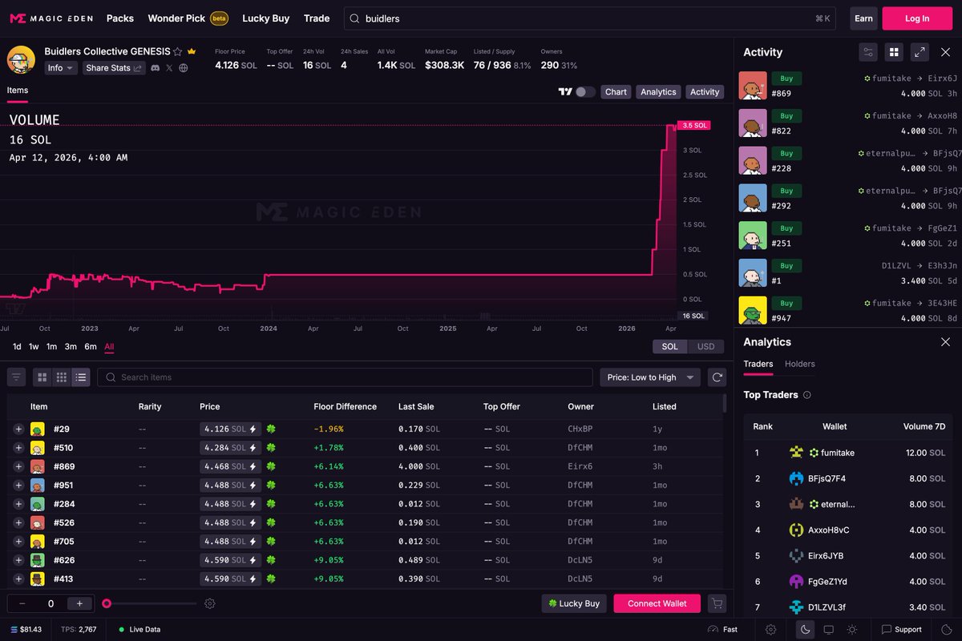Add item #29 to cart with plus
The width and height of the screenshot is (962, 641).
point(18,429)
